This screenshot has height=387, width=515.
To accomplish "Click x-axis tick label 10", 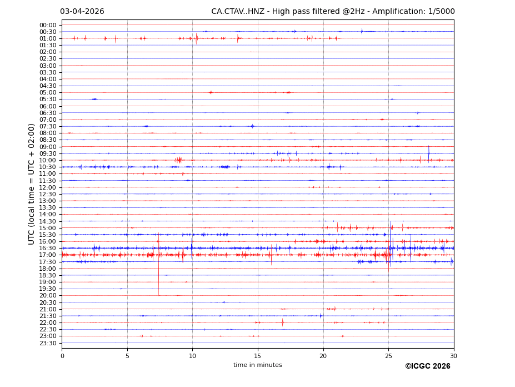I will [192, 356].
